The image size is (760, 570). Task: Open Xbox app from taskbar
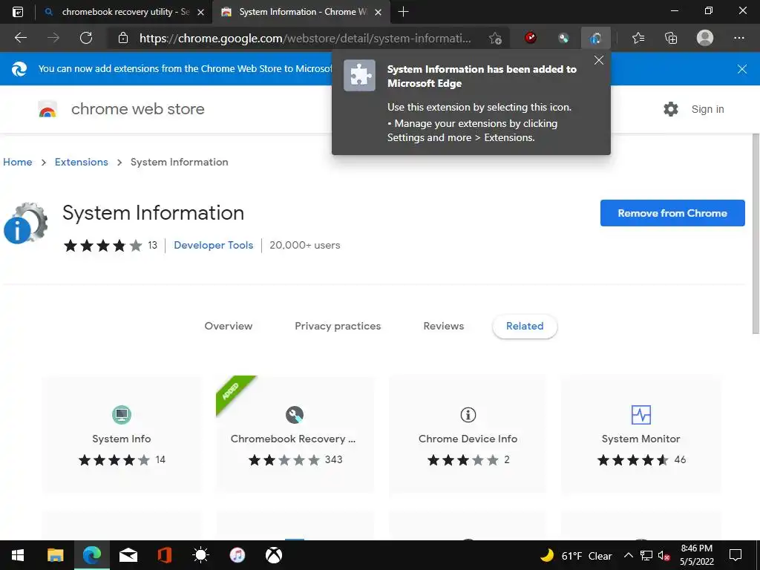(273, 555)
